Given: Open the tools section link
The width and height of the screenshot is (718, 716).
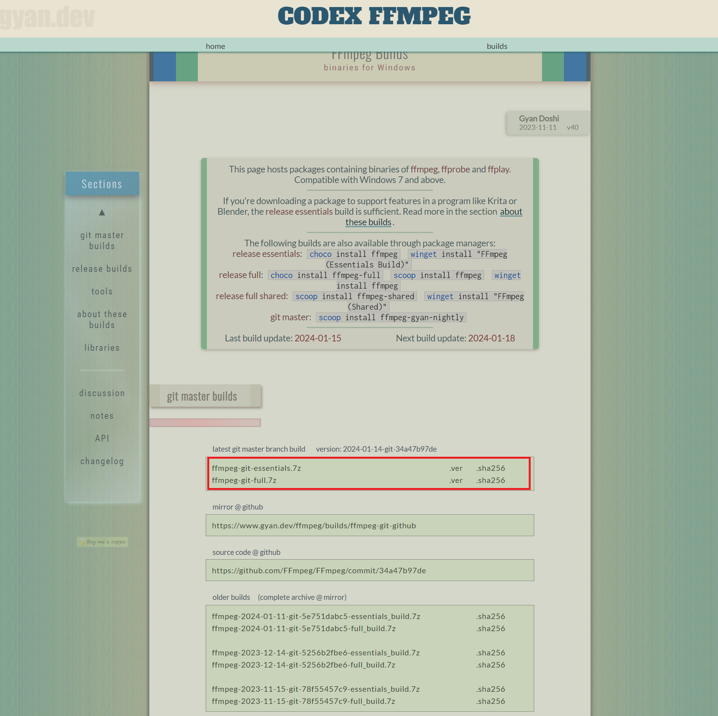Looking at the screenshot, I should [x=102, y=291].
